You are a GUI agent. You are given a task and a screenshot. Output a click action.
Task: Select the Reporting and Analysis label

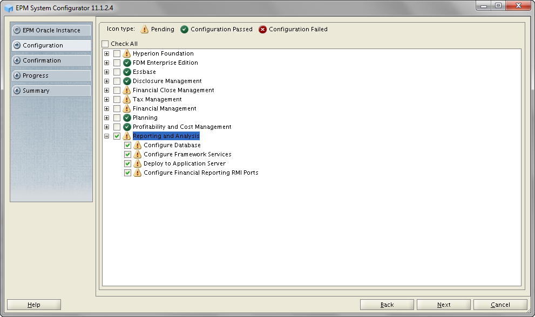tap(166, 136)
